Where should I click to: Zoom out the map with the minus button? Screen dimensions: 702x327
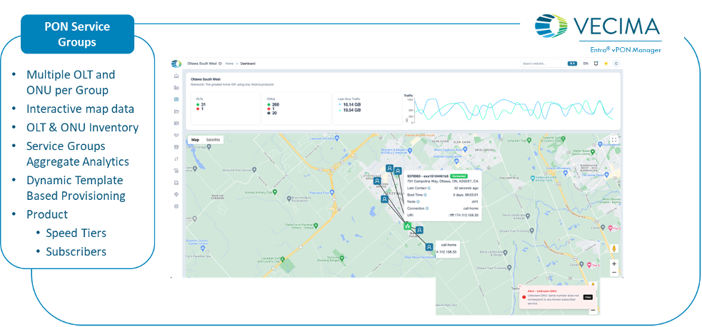[x=613, y=273]
